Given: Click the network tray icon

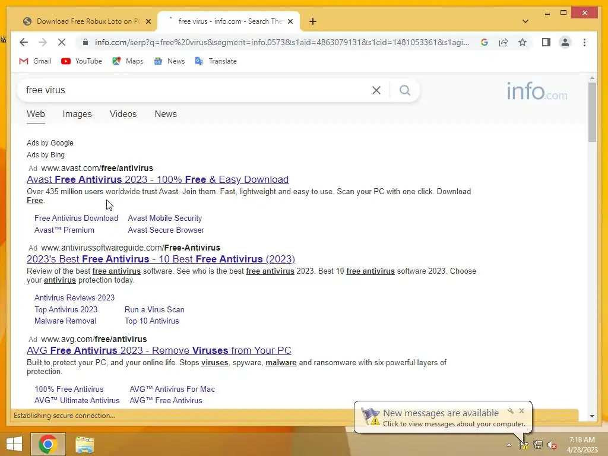Looking at the screenshot, I should [x=537, y=445].
